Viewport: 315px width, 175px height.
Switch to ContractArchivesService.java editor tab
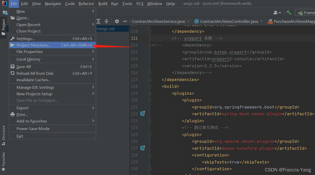160,21
